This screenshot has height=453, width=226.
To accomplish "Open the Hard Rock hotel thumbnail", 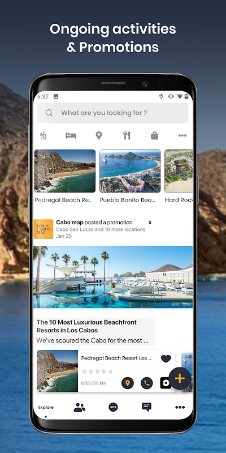I will 179,171.
